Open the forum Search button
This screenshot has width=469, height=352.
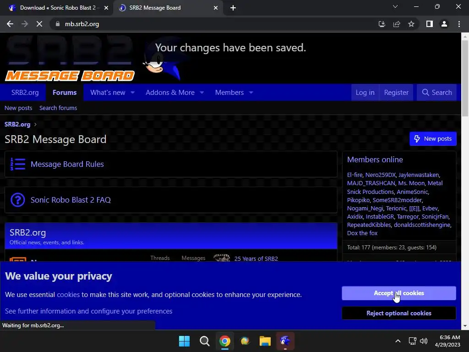436,93
